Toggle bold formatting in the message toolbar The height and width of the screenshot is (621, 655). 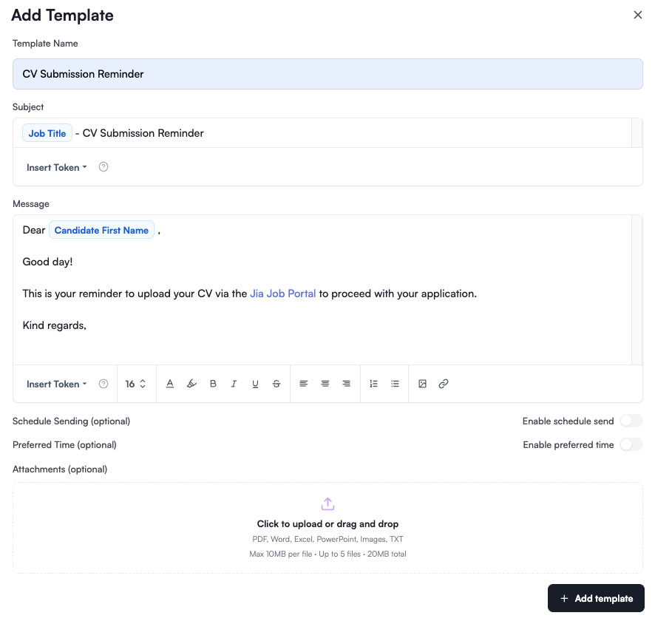pos(213,384)
